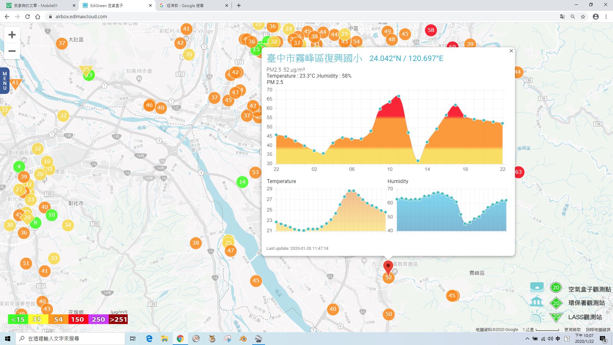Open the map terms of use link
This screenshot has height=345, width=613.
pyautogui.click(x=572, y=330)
